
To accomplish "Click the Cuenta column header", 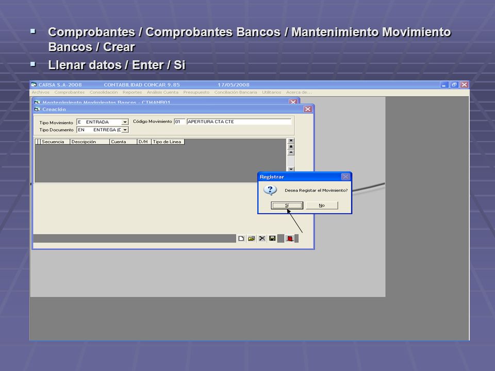I will pos(123,142).
